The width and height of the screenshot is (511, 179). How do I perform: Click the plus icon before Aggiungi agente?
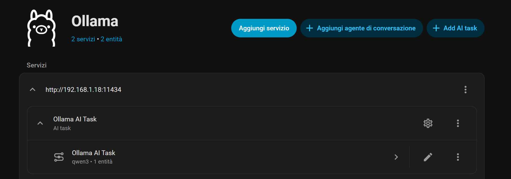pyautogui.click(x=309, y=28)
